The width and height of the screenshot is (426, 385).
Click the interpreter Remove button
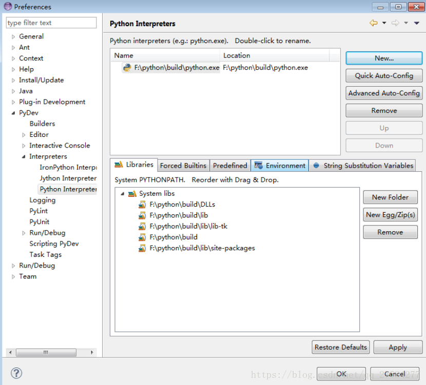pos(384,110)
